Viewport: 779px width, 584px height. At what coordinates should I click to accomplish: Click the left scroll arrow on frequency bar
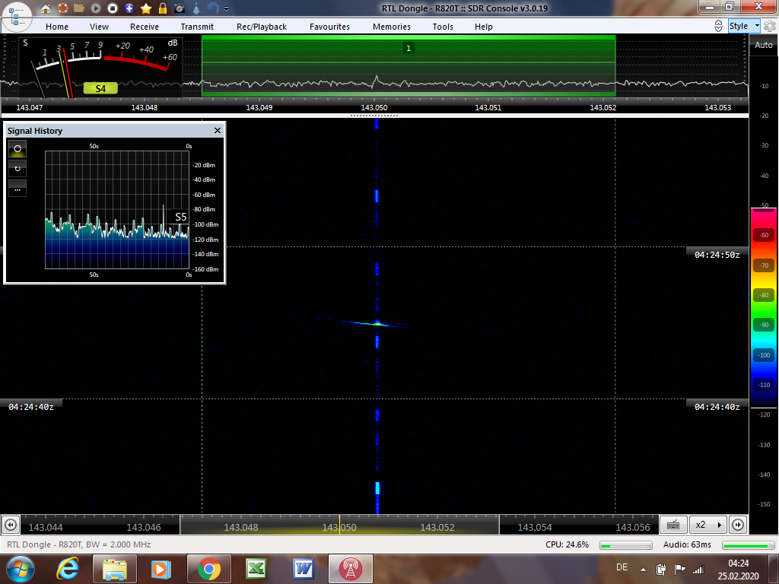[11, 525]
